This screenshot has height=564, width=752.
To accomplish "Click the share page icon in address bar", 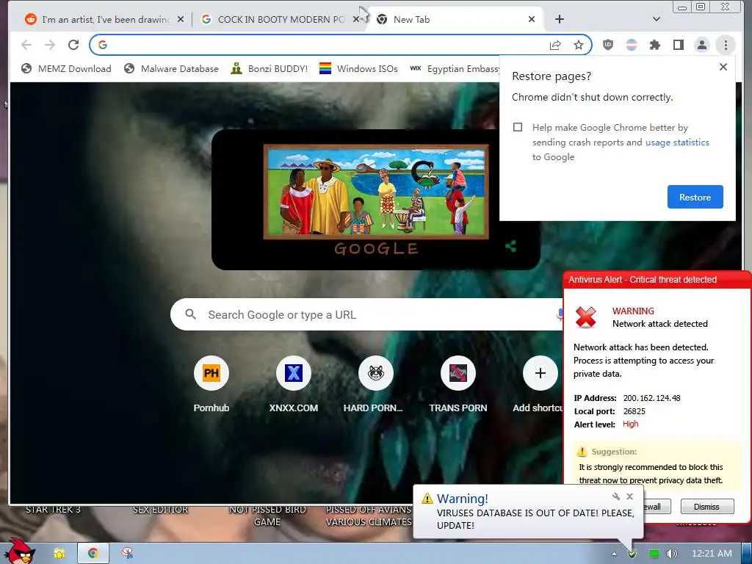I will tap(555, 45).
